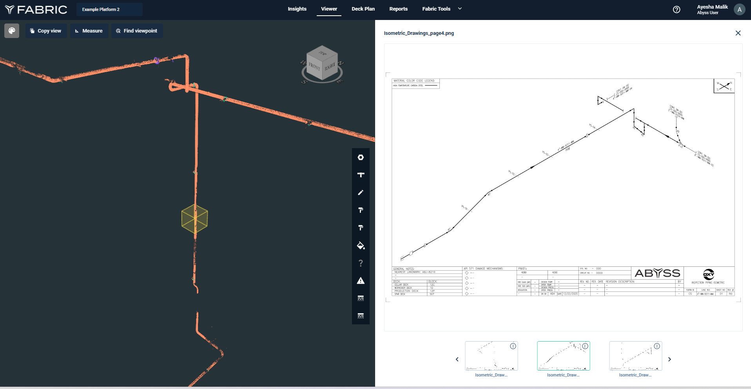This screenshot has height=389, width=751.
Task: Open the Deck Plan tab
Action: point(363,9)
